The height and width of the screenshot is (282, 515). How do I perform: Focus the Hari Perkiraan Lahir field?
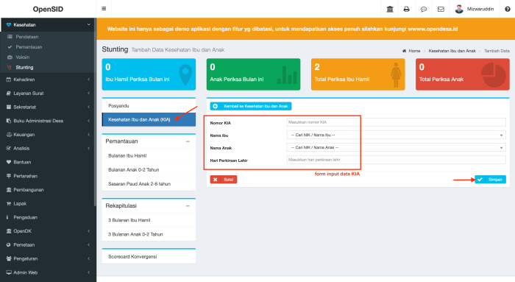(x=396, y=160)
